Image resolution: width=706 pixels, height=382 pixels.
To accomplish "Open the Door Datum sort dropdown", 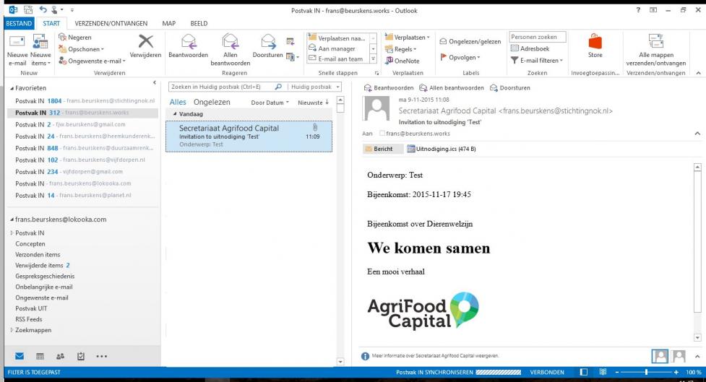I will 270,103.
